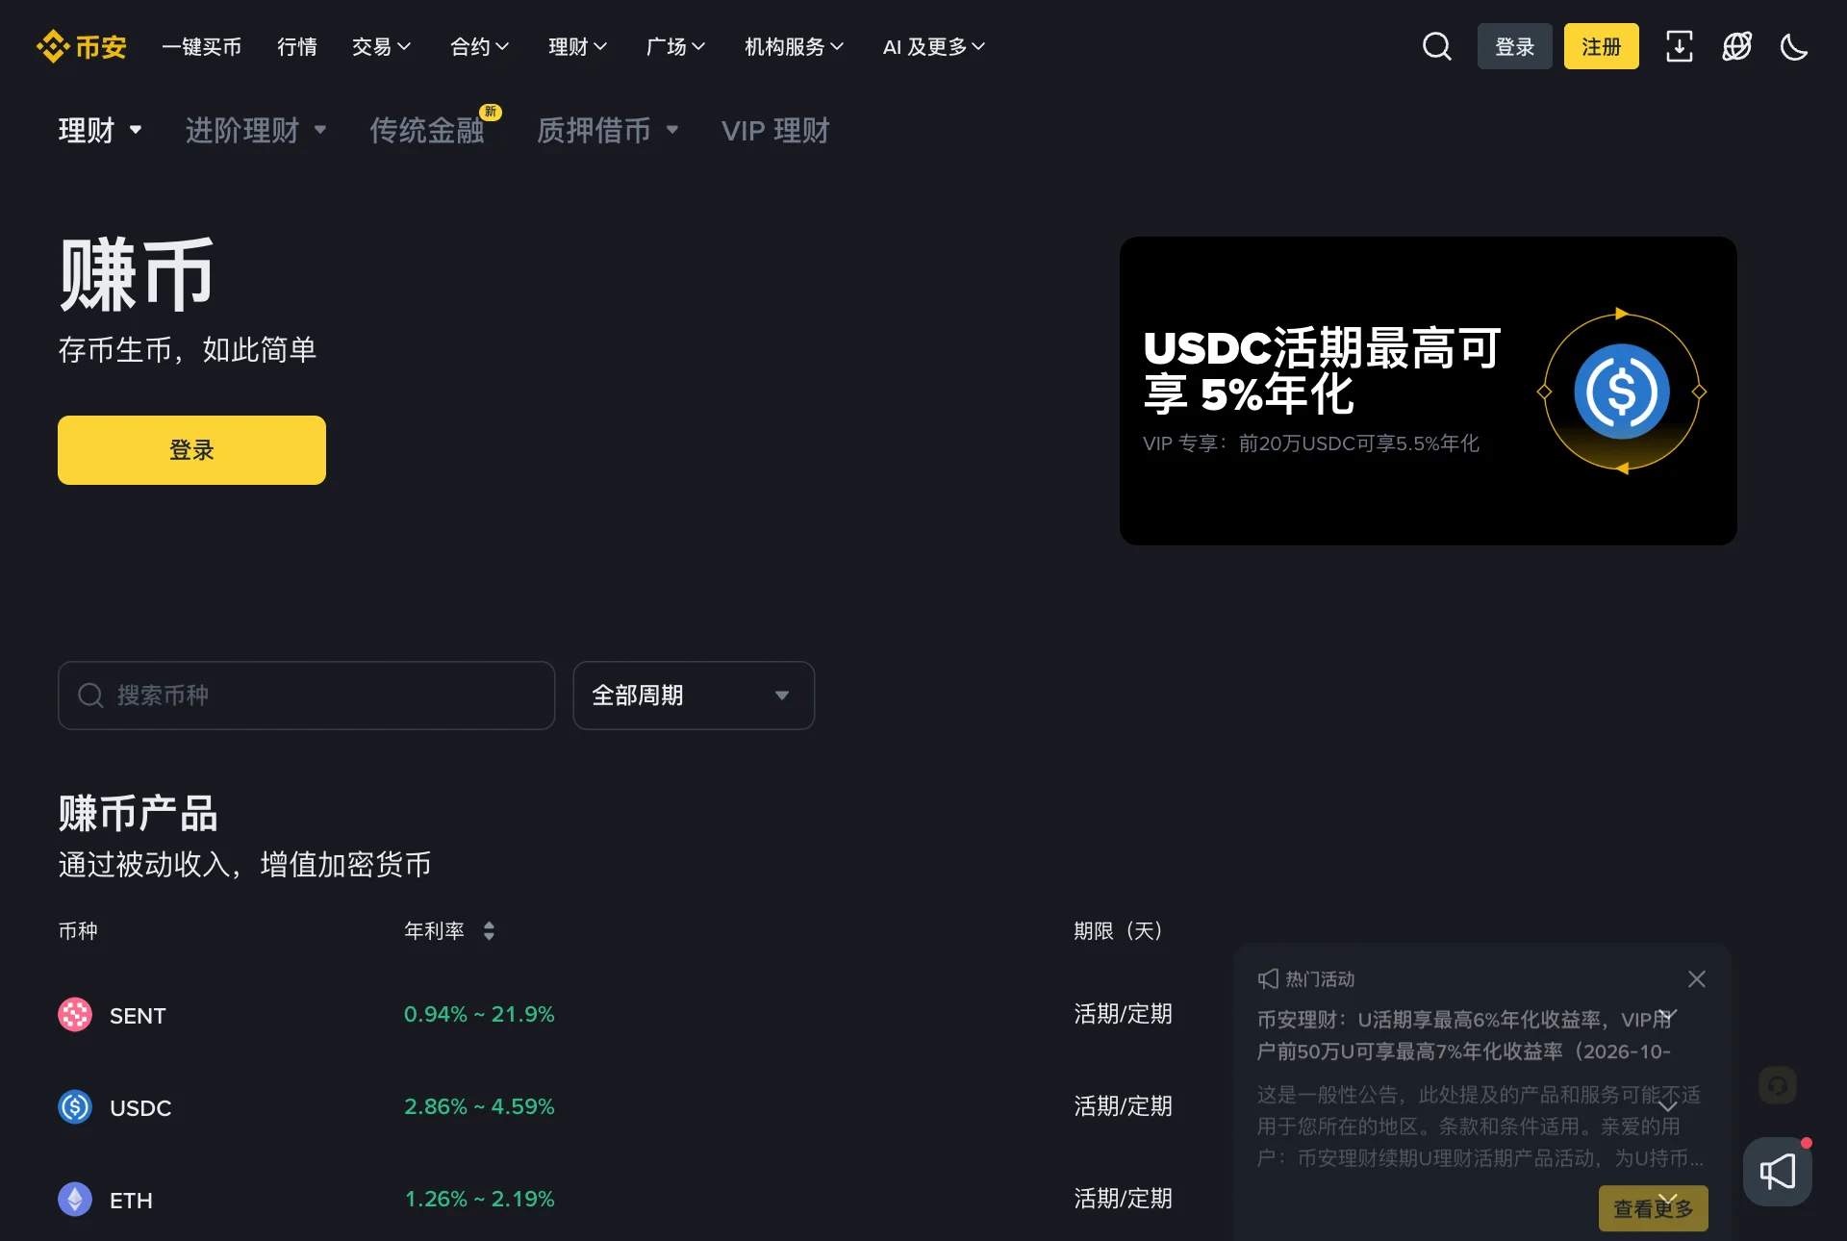This screenshot has height=1241, width=1847.
Task: Click the 活期/定期 cell in USDC row
Action: tap(1123, 1106)
